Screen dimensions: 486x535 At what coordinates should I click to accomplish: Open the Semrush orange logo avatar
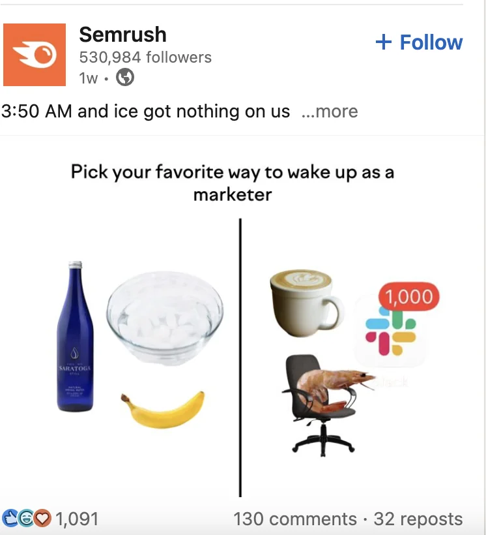(35, 55)
